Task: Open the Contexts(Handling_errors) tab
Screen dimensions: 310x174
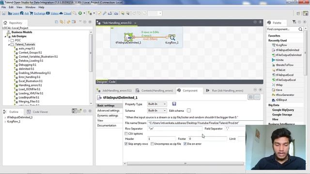Action: (x=155, y=90)
